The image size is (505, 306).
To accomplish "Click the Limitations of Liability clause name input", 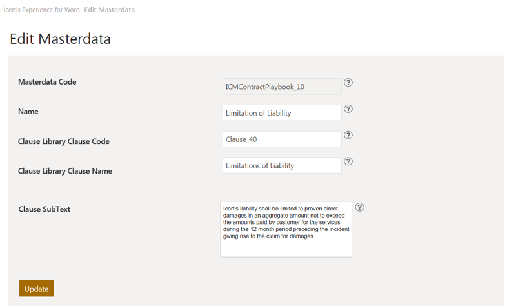I will click(x=282, y=166).
